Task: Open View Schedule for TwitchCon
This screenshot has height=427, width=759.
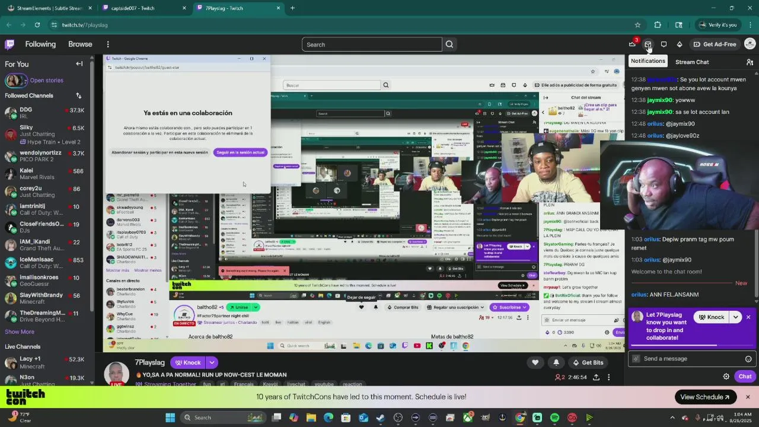Action: pyautogui.click(x=705, y=397)
